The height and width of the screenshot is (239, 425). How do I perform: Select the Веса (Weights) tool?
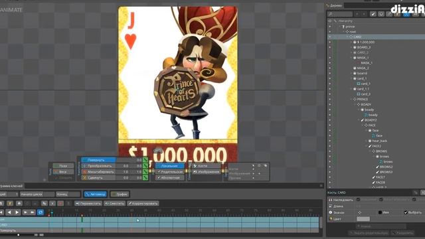click(x=63, y=172)
